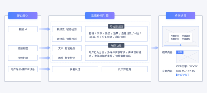The image size is (207, 93).
Task: Select the 用户账号/用户IP设备 box
Action: click(23, 69)
